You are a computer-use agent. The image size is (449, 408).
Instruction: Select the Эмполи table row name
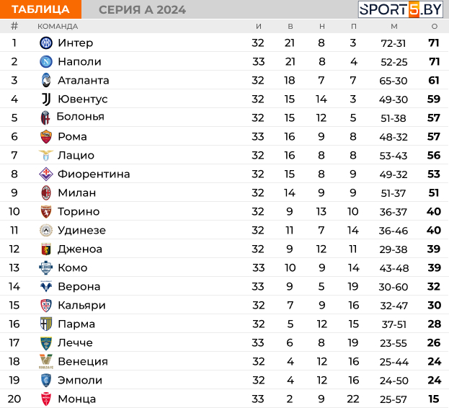(80, 380)
